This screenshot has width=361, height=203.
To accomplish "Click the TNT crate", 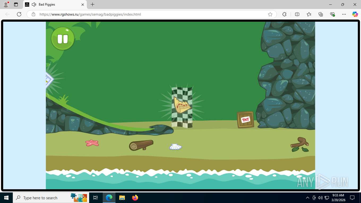I will point(245,120).
